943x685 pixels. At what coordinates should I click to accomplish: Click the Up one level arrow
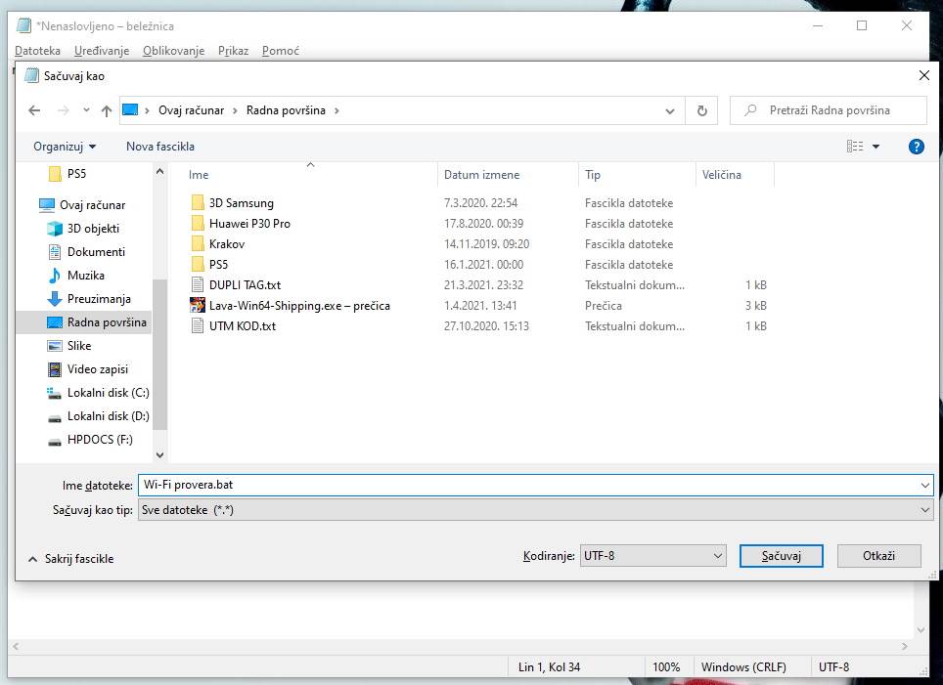pos(107,111)
